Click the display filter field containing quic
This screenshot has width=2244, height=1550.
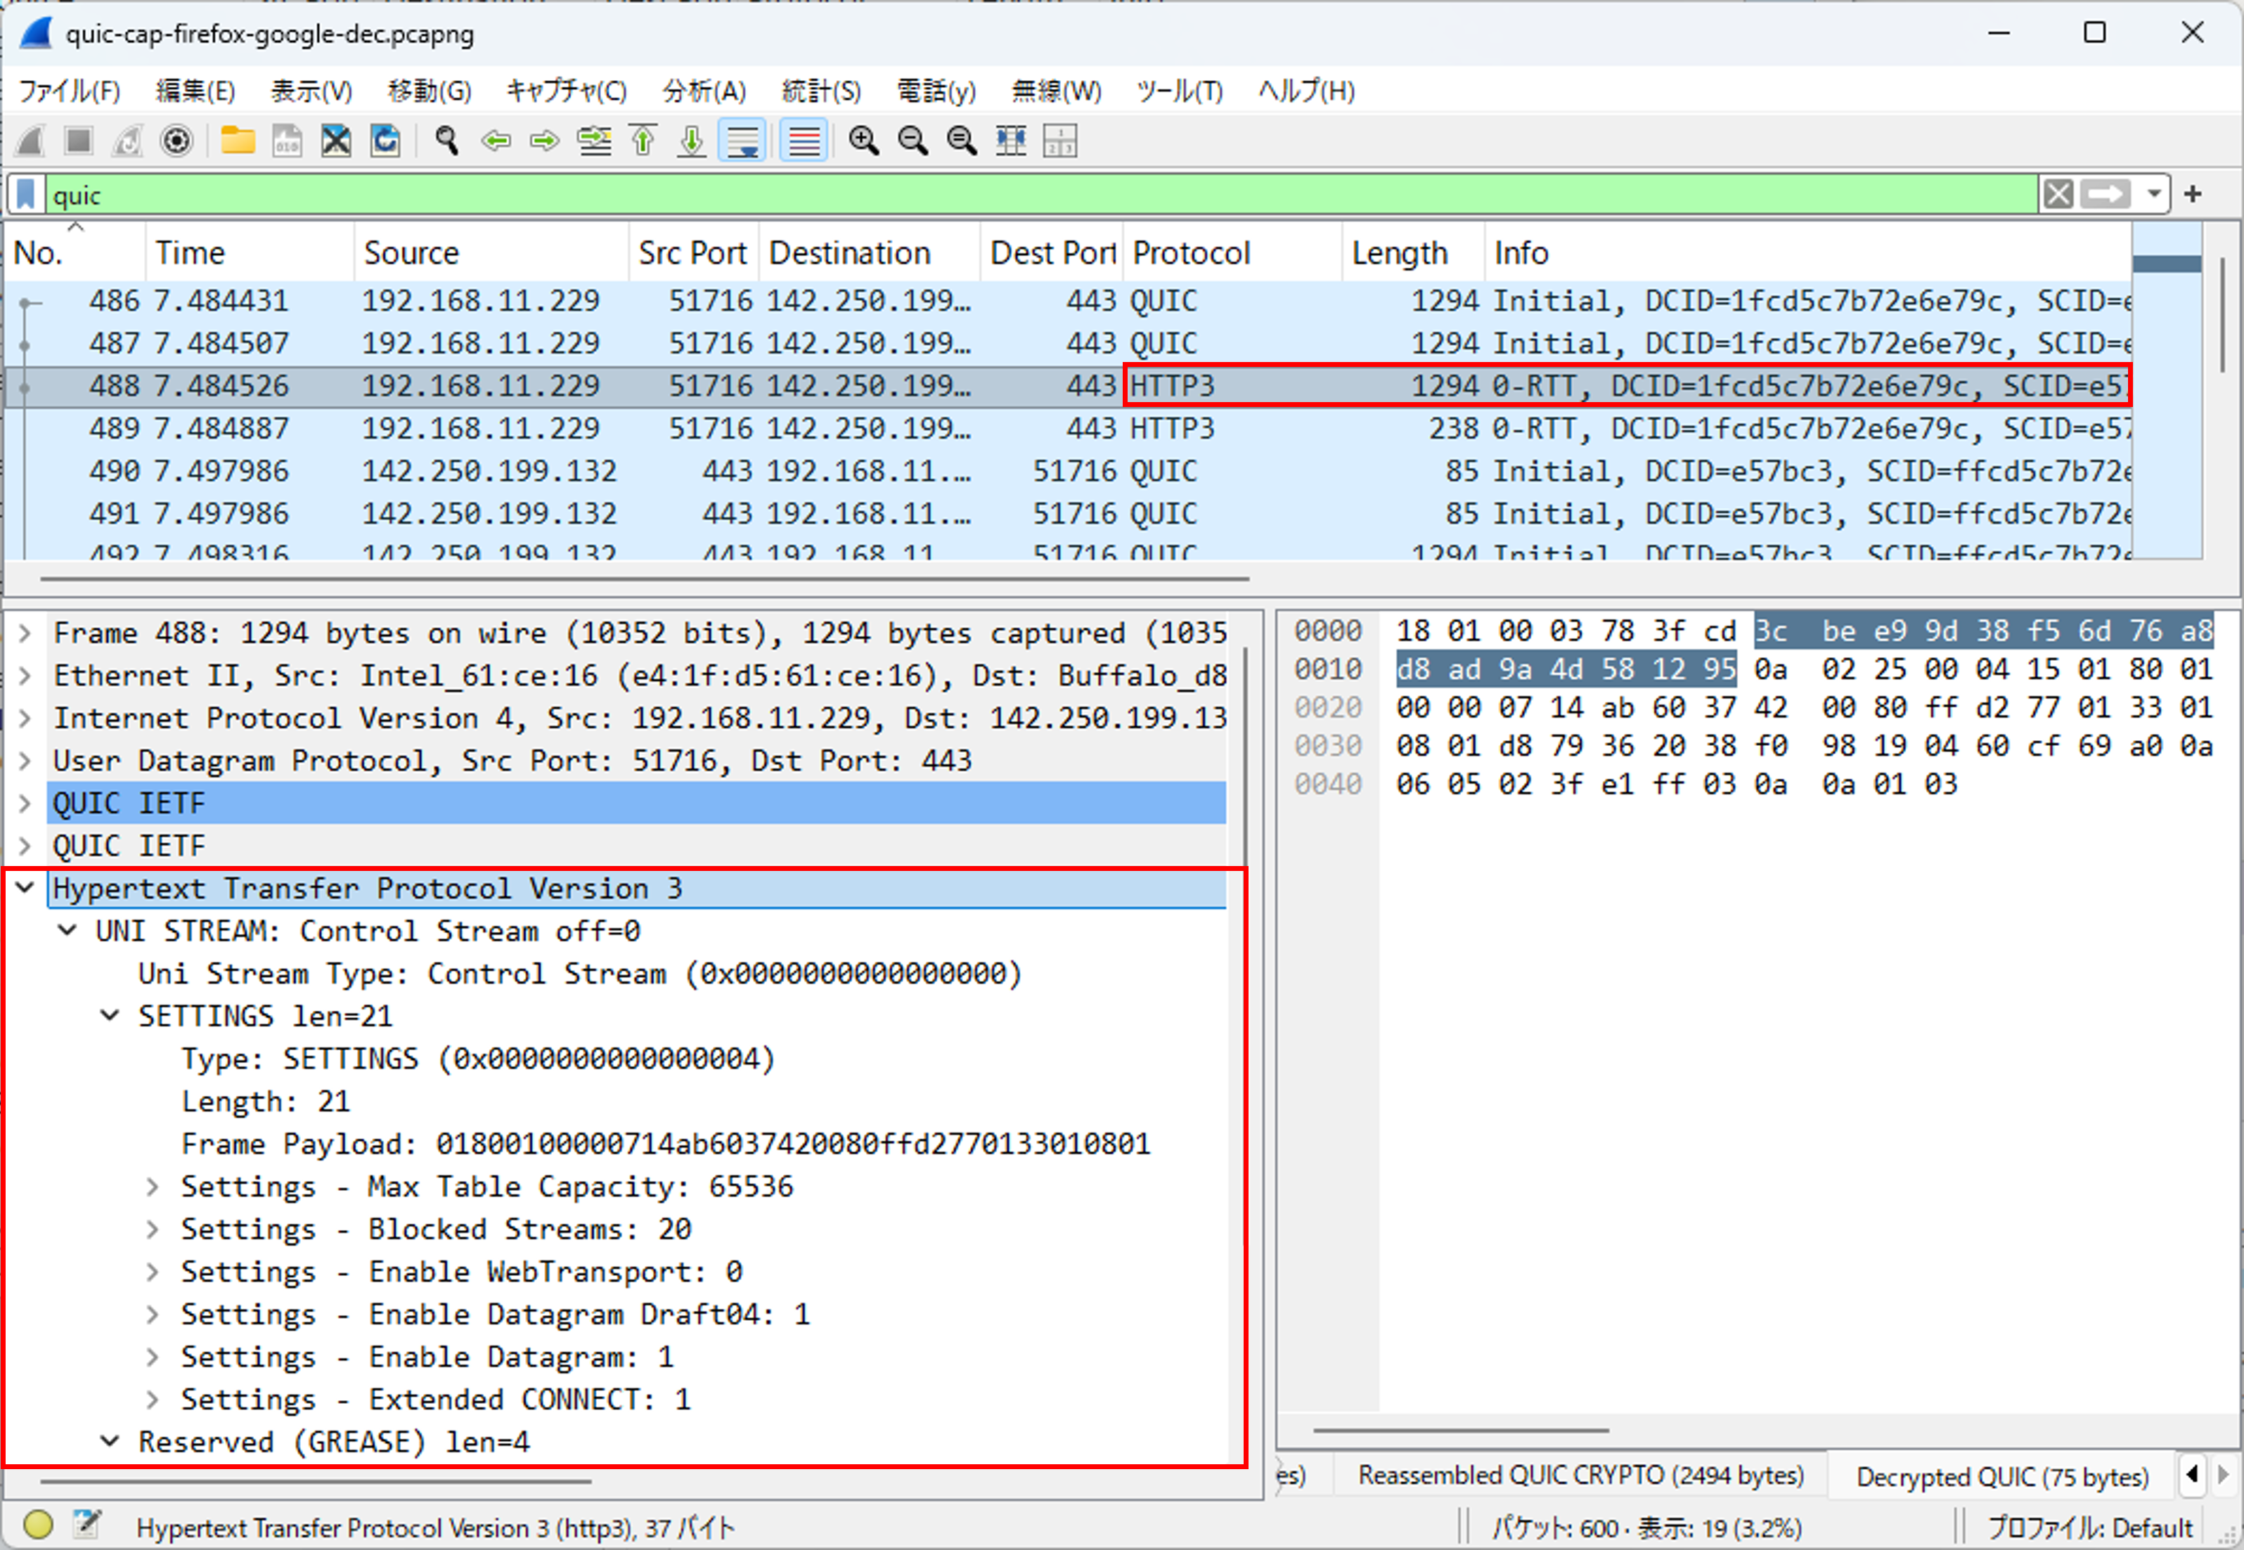[1042, 194]
